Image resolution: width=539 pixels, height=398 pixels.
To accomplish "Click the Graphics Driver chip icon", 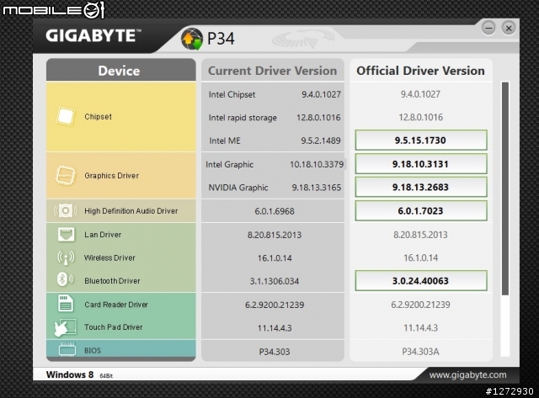I will coord(66,176).
